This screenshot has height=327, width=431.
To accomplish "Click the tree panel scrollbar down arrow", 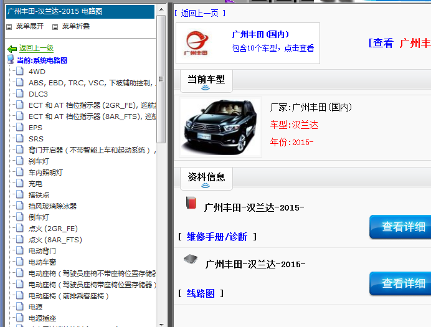I will click(x=161, y=325).
